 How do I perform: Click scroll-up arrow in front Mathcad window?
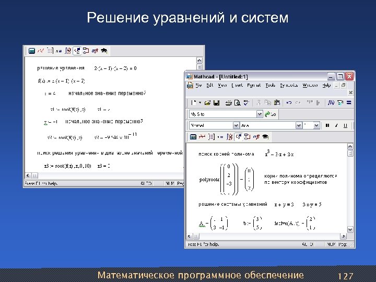click(350, 147)
